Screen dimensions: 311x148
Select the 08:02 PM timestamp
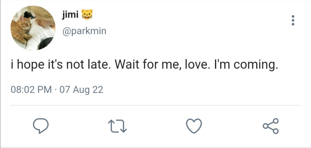[31, 90]
